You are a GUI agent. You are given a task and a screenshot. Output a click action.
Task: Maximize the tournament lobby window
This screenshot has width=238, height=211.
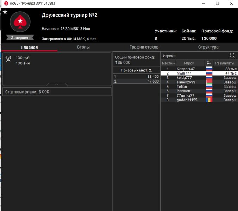pyautogui.click(x=217, y=4)
